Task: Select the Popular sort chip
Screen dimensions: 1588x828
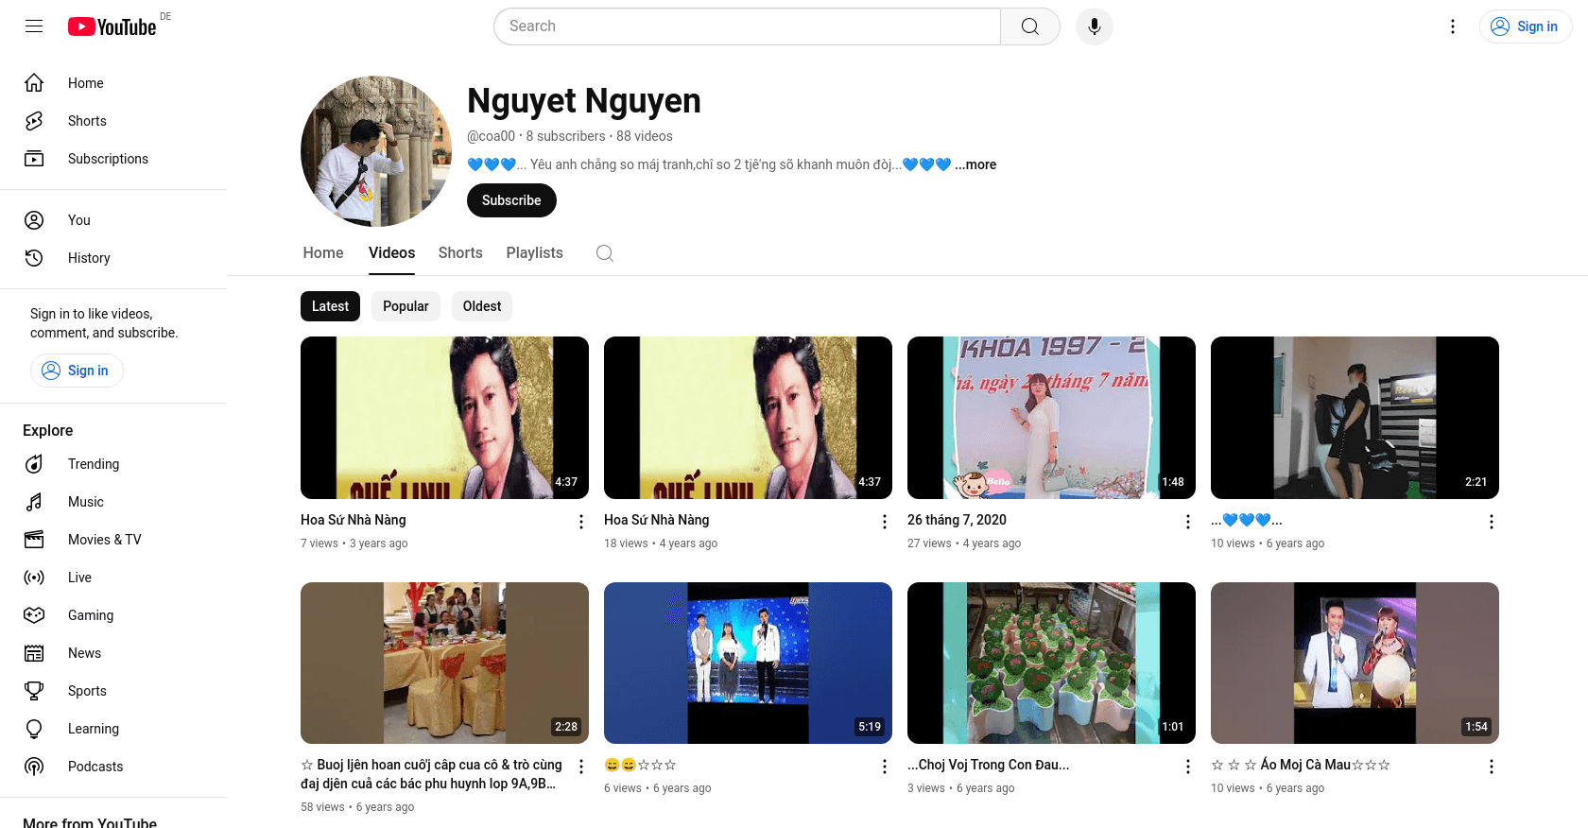Action: click(x=406, y=306)
